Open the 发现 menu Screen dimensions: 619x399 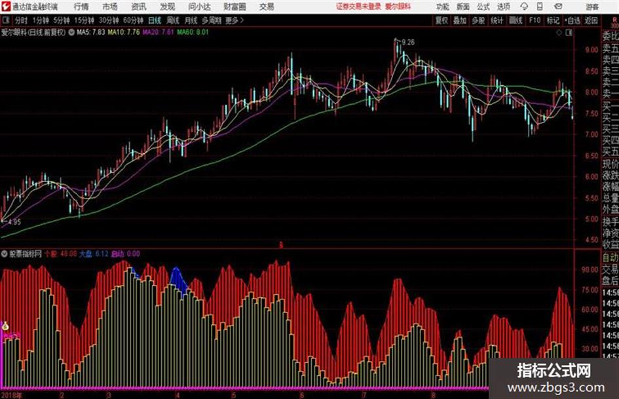pyautogui.click(x=168, y=7)
